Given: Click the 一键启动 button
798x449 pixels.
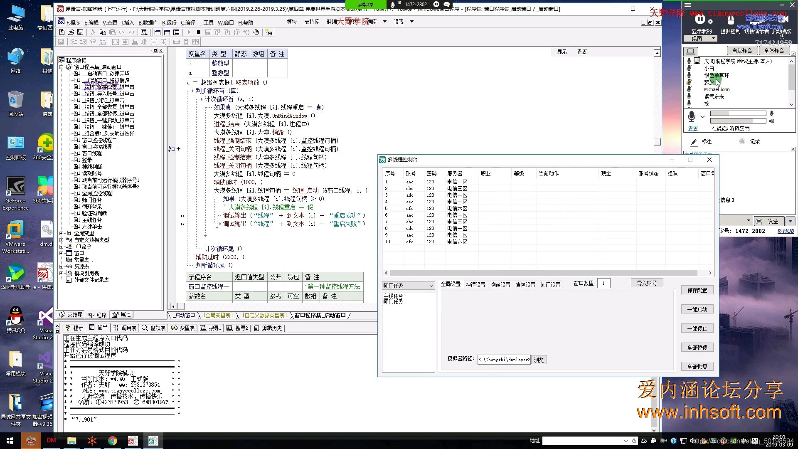Looking at the screenshot, I should click(697, 309).
